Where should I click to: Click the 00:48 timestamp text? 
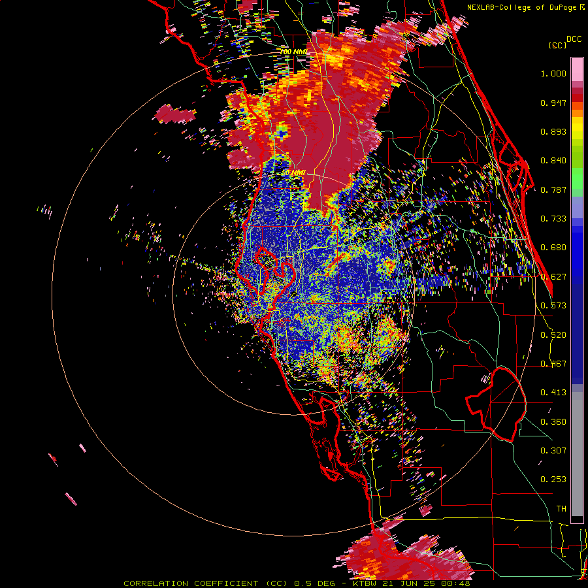(455, 583)
